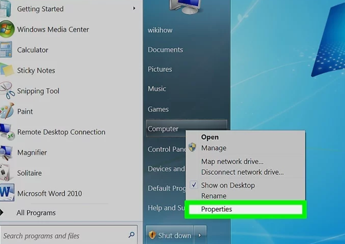Click the Snipping Tool scissors icon
The image size is (345, 244).
(7, 91)
